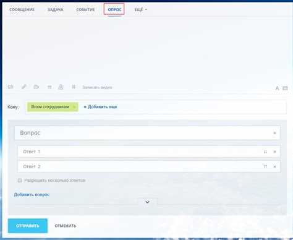Click the Добавить еще recipient link
The width and height of the screenshot is (293, 240).
coord(100,107)
